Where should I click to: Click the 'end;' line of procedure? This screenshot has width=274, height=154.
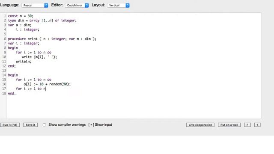click(12, 66)
